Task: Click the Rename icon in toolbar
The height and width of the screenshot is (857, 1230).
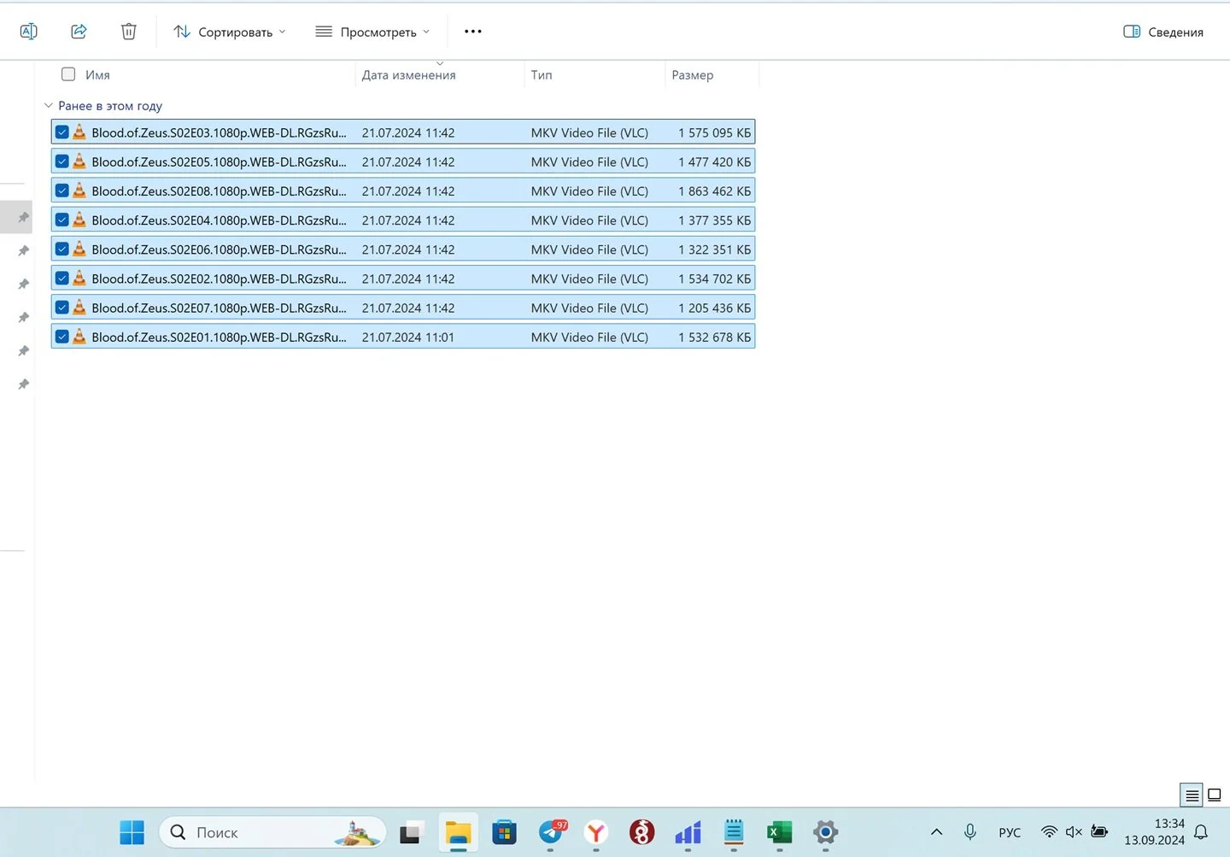Action: point(28,32)
